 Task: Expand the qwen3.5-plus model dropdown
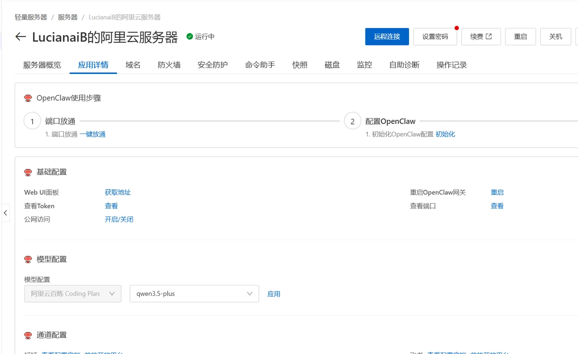pos(194,294)
